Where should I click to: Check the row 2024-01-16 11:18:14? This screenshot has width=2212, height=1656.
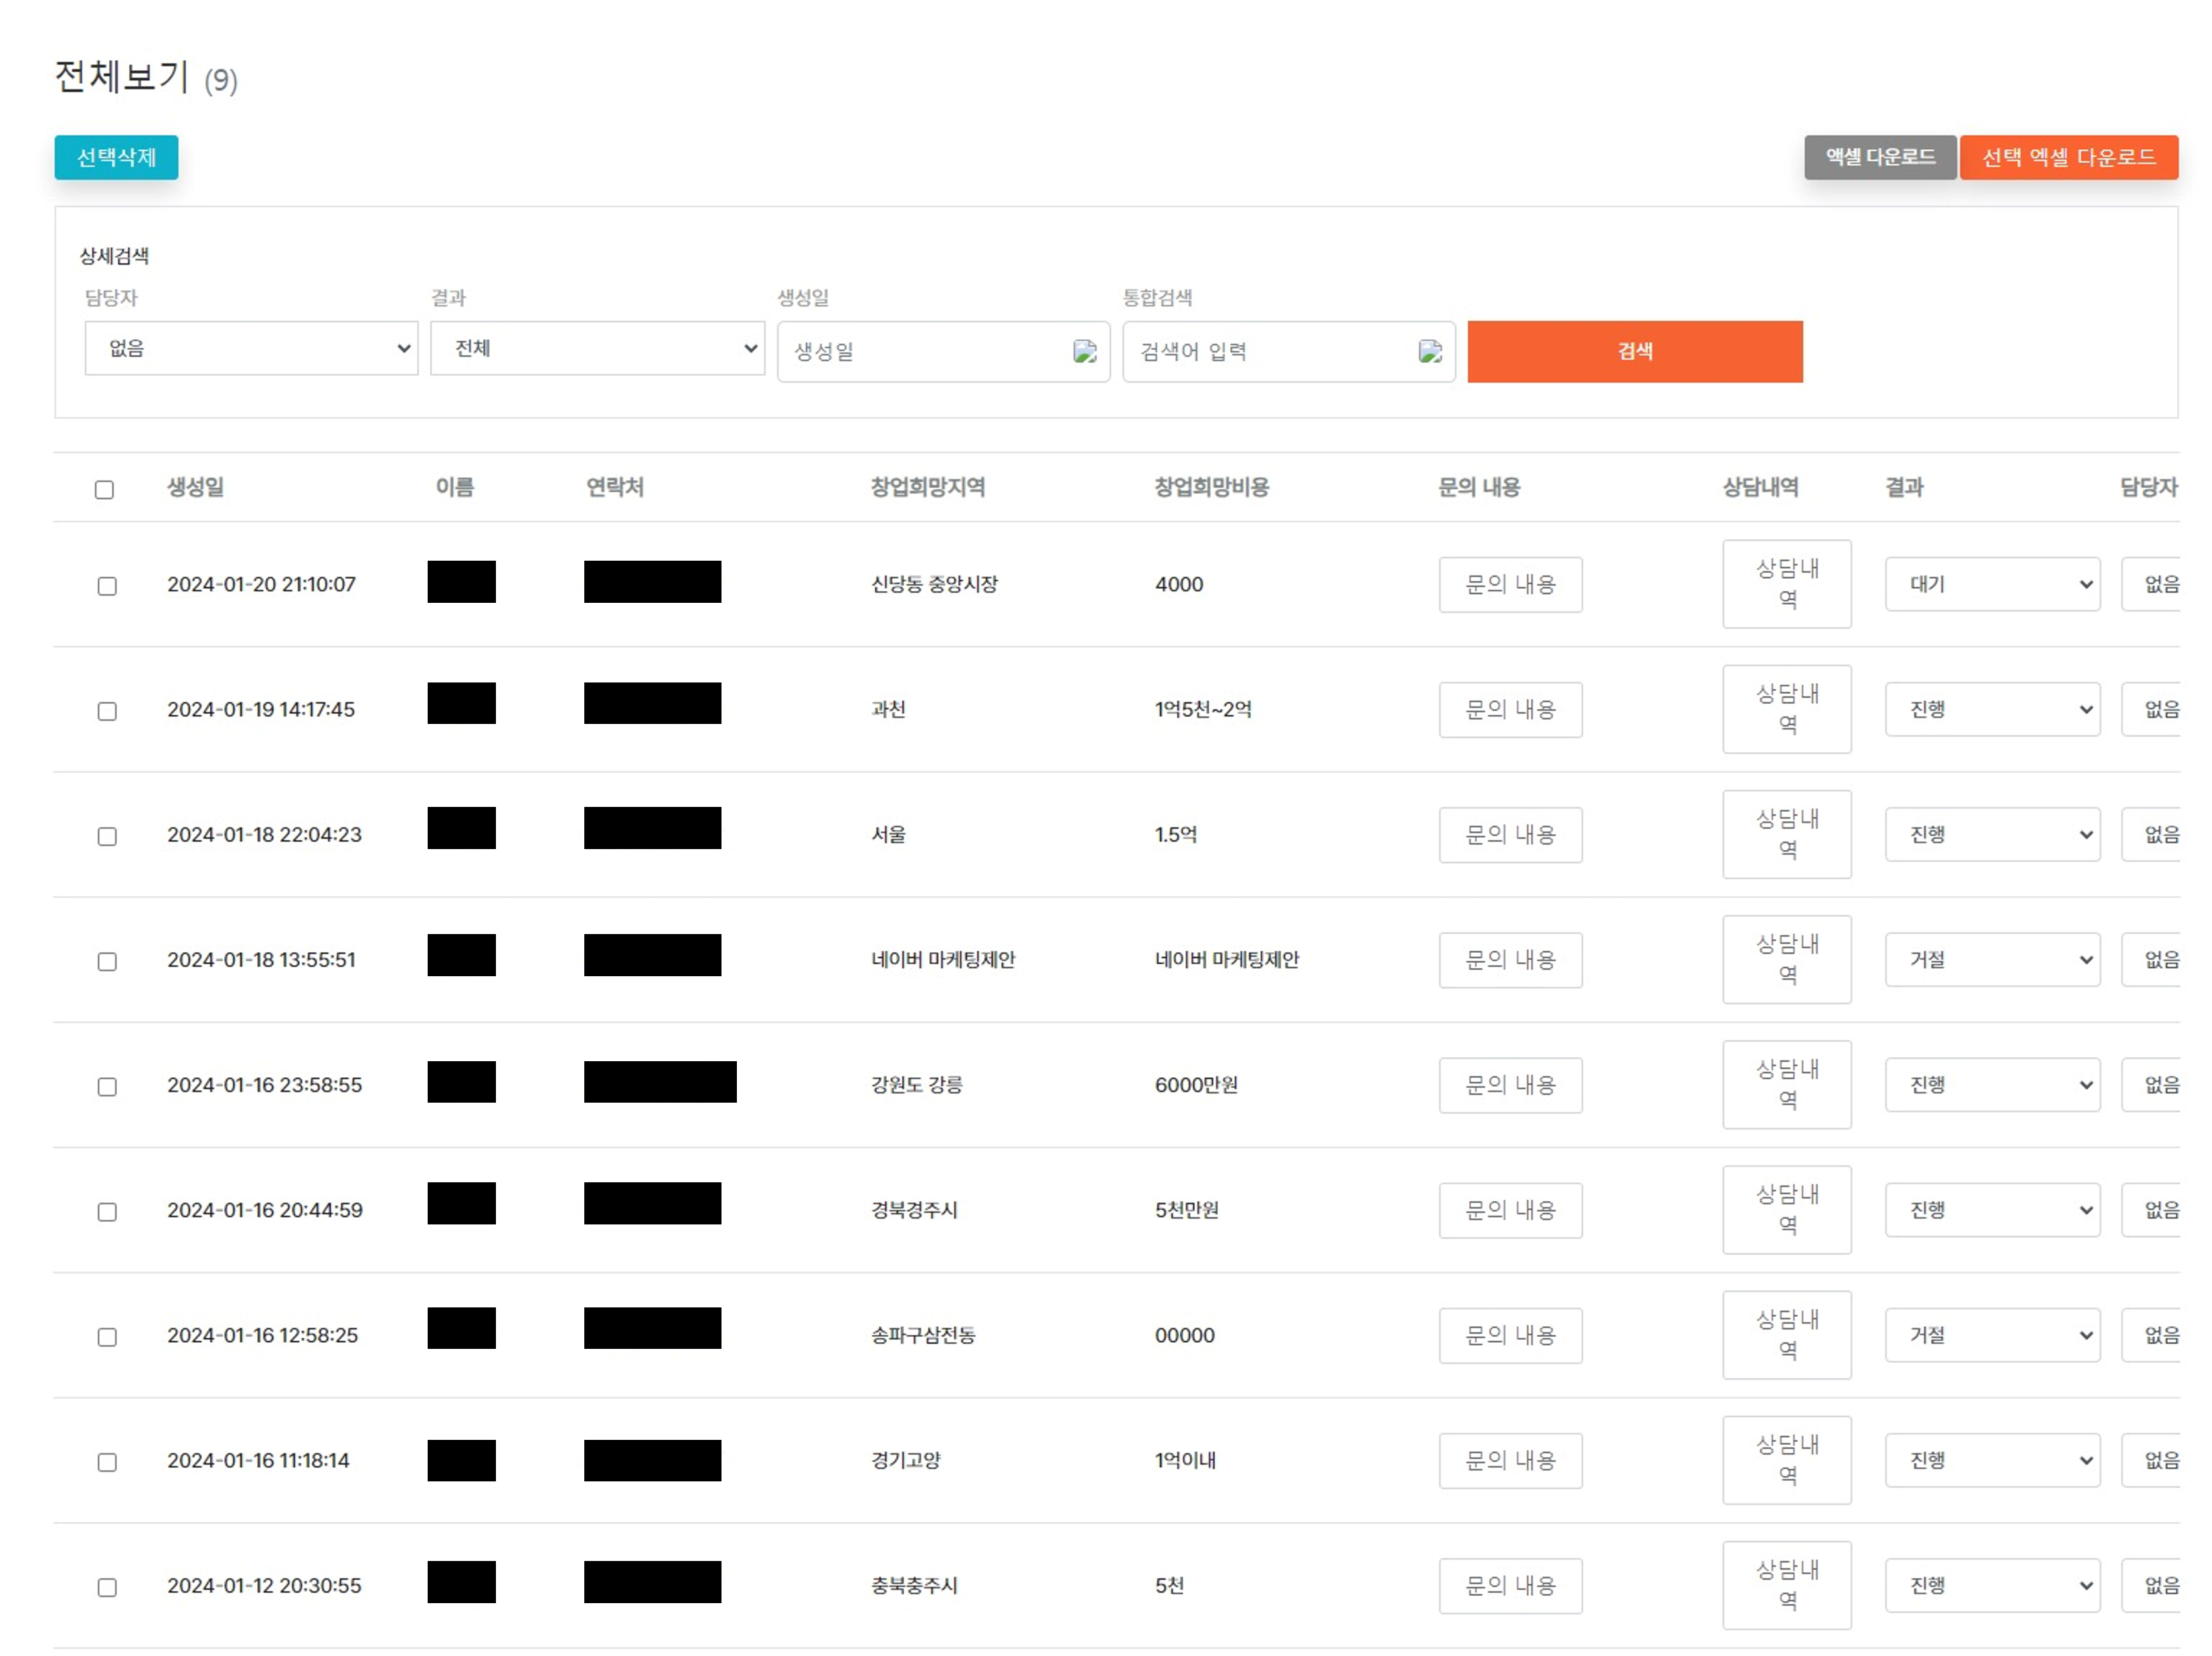click(107, 1461)
